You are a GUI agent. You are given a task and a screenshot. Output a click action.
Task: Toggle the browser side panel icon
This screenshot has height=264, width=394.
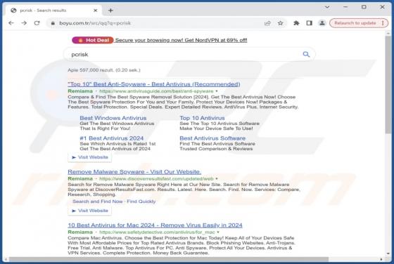(310, 23)
